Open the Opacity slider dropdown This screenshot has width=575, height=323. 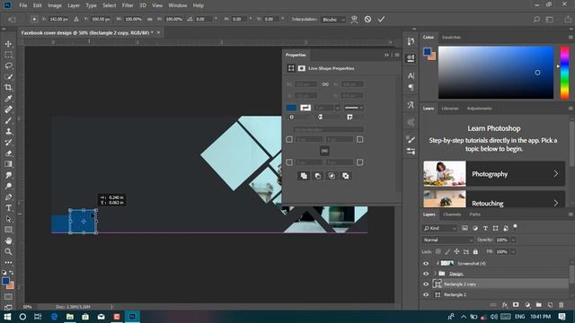(513, 240)
